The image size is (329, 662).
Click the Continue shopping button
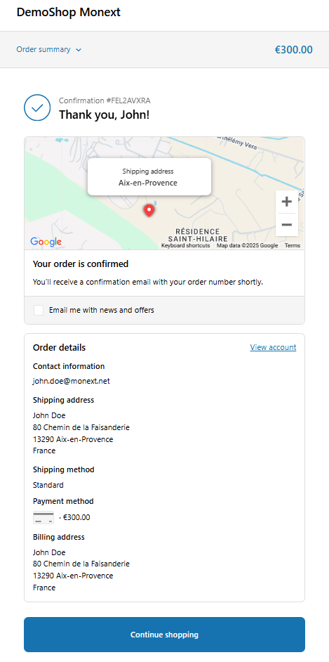164,635
